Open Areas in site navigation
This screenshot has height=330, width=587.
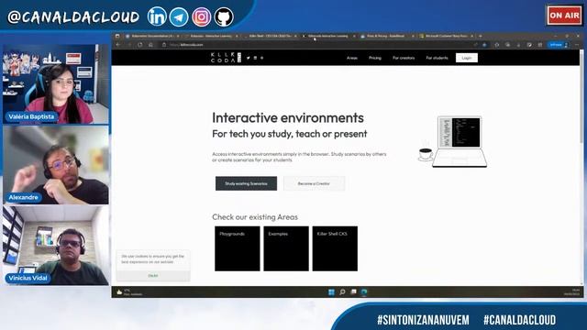click(352, 58)
